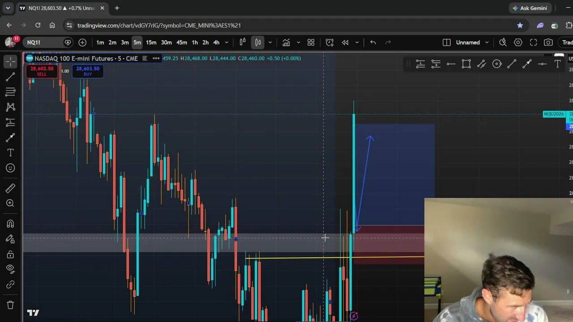573x322 pixels.
Task: Select the short position favorite tool
Action: pyautogui.click(x=436, y=64)
